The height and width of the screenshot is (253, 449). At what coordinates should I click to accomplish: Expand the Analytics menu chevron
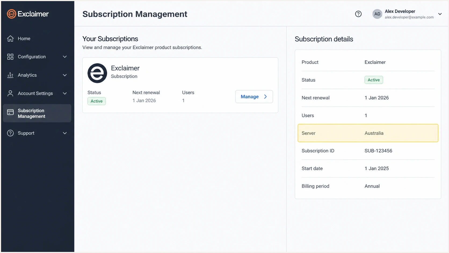click(x=65, y=75)
